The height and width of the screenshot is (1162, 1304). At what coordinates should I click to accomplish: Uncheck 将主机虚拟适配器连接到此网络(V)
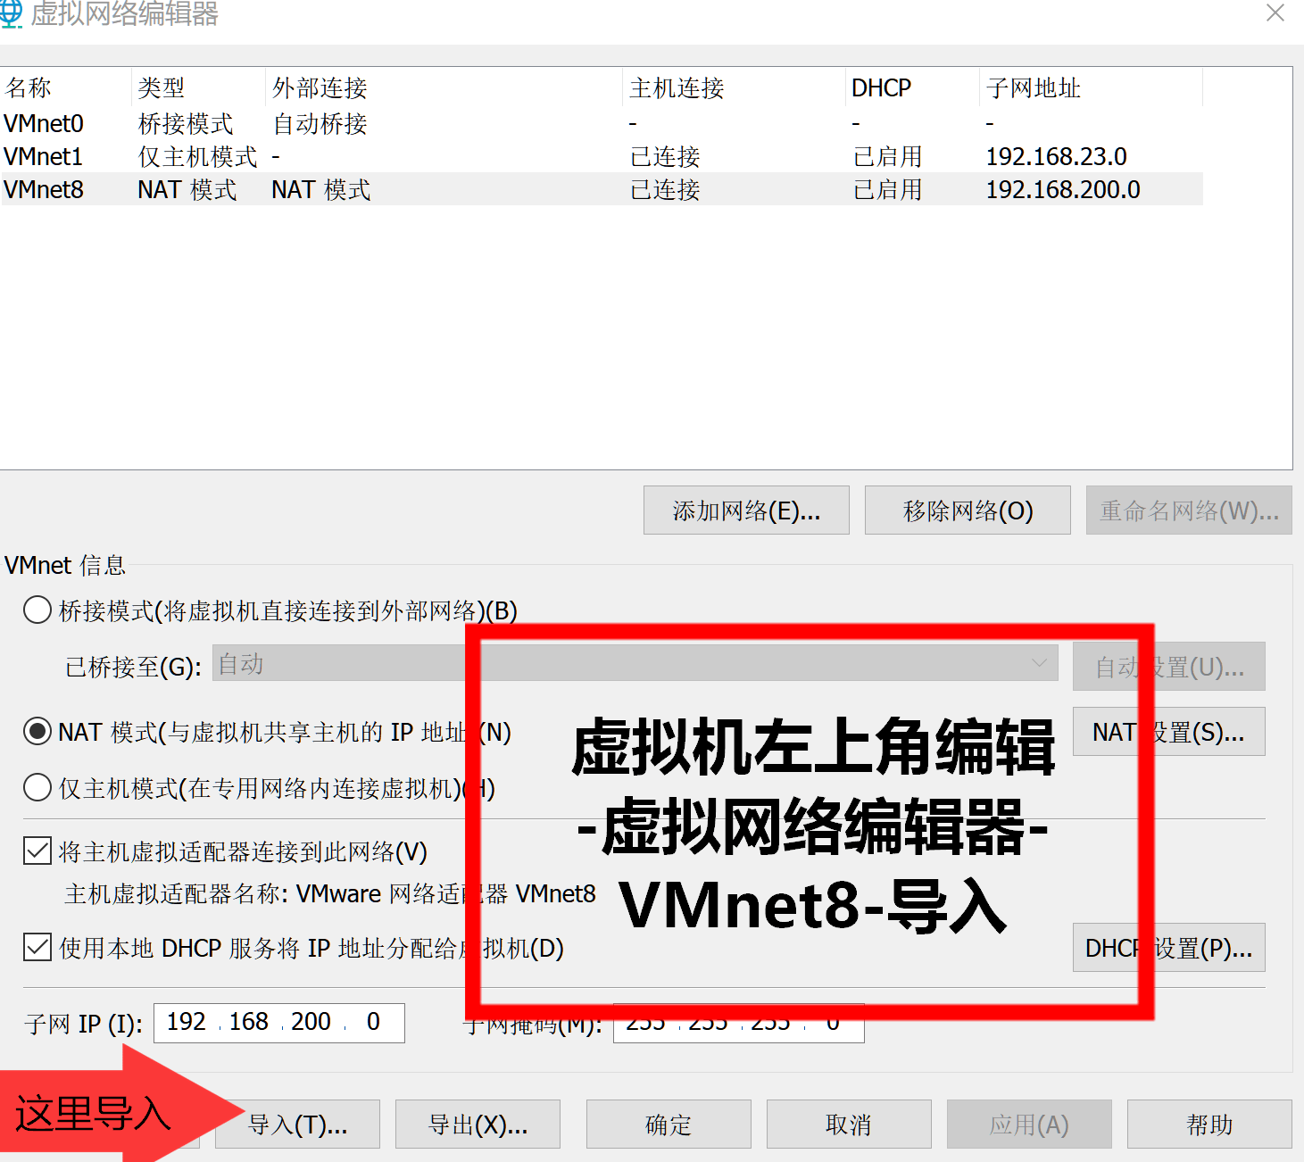pos(37,851)
